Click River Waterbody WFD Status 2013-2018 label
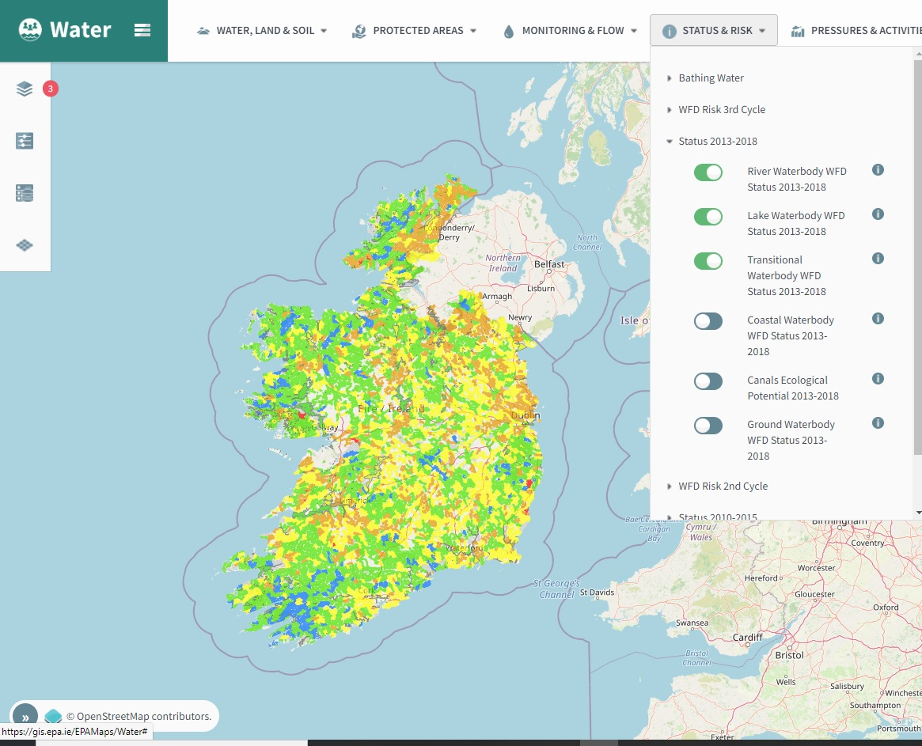The width and height of the screenshot is (922, 746). coord(797,180)
